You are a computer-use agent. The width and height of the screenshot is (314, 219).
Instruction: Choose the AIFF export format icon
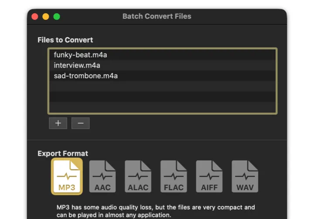[209, 176]
